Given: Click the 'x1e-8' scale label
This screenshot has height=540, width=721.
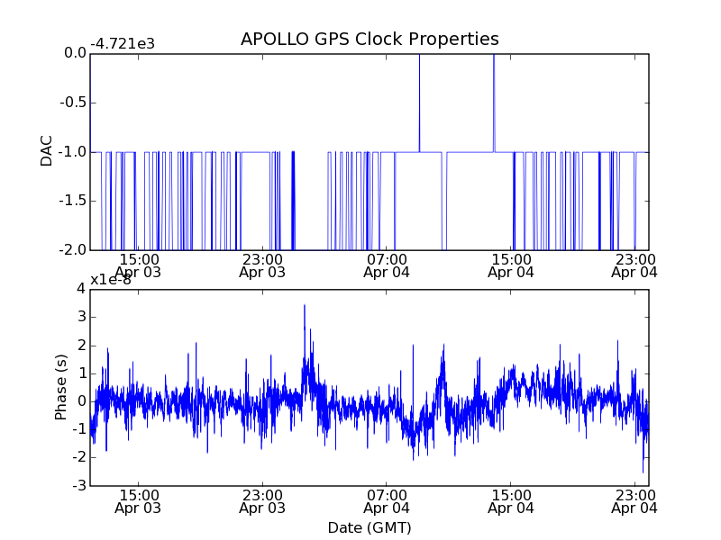Looking at the screenshot, I should (111, 280).
